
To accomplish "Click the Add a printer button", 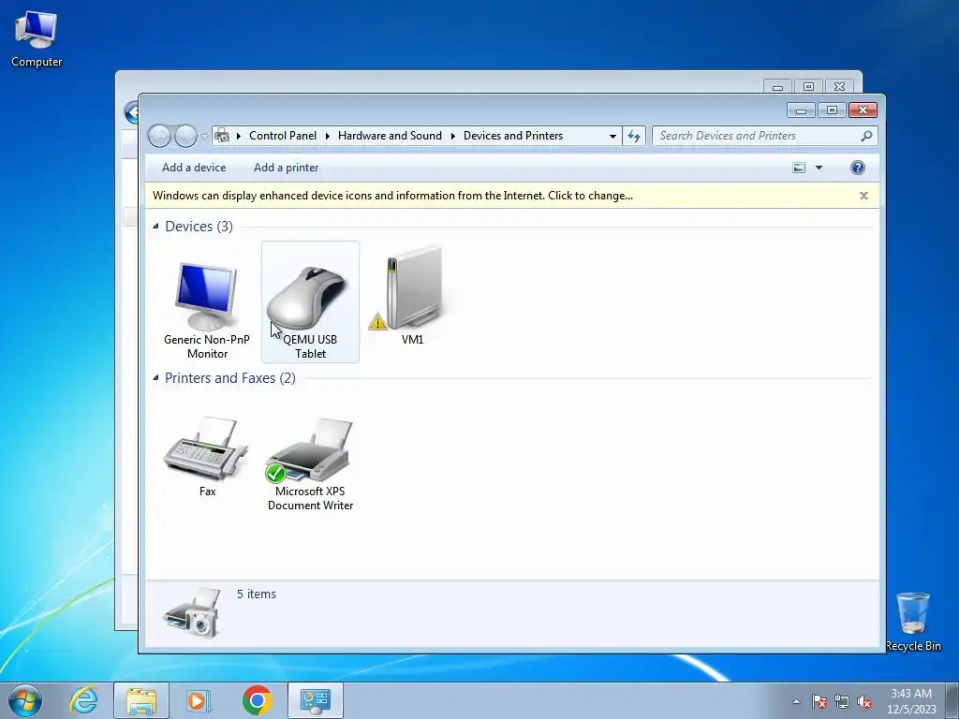I will click(x=287, y=168).
